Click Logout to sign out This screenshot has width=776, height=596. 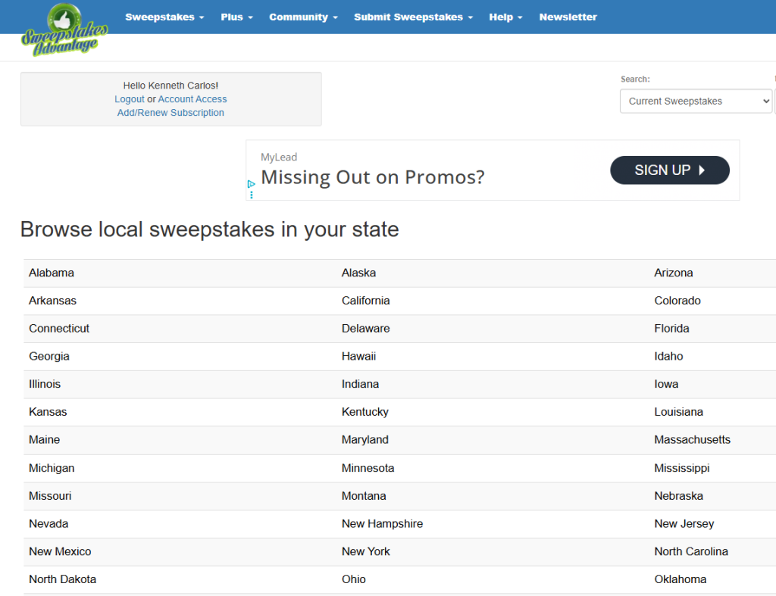(129, 98)
